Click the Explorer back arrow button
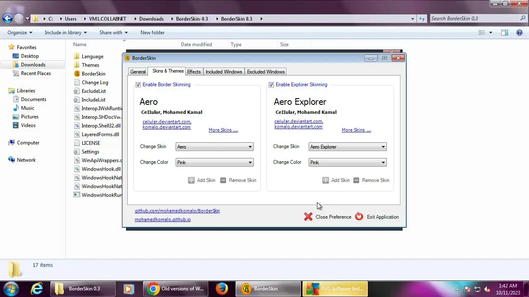529x297 pixels. tap(7, 19)
